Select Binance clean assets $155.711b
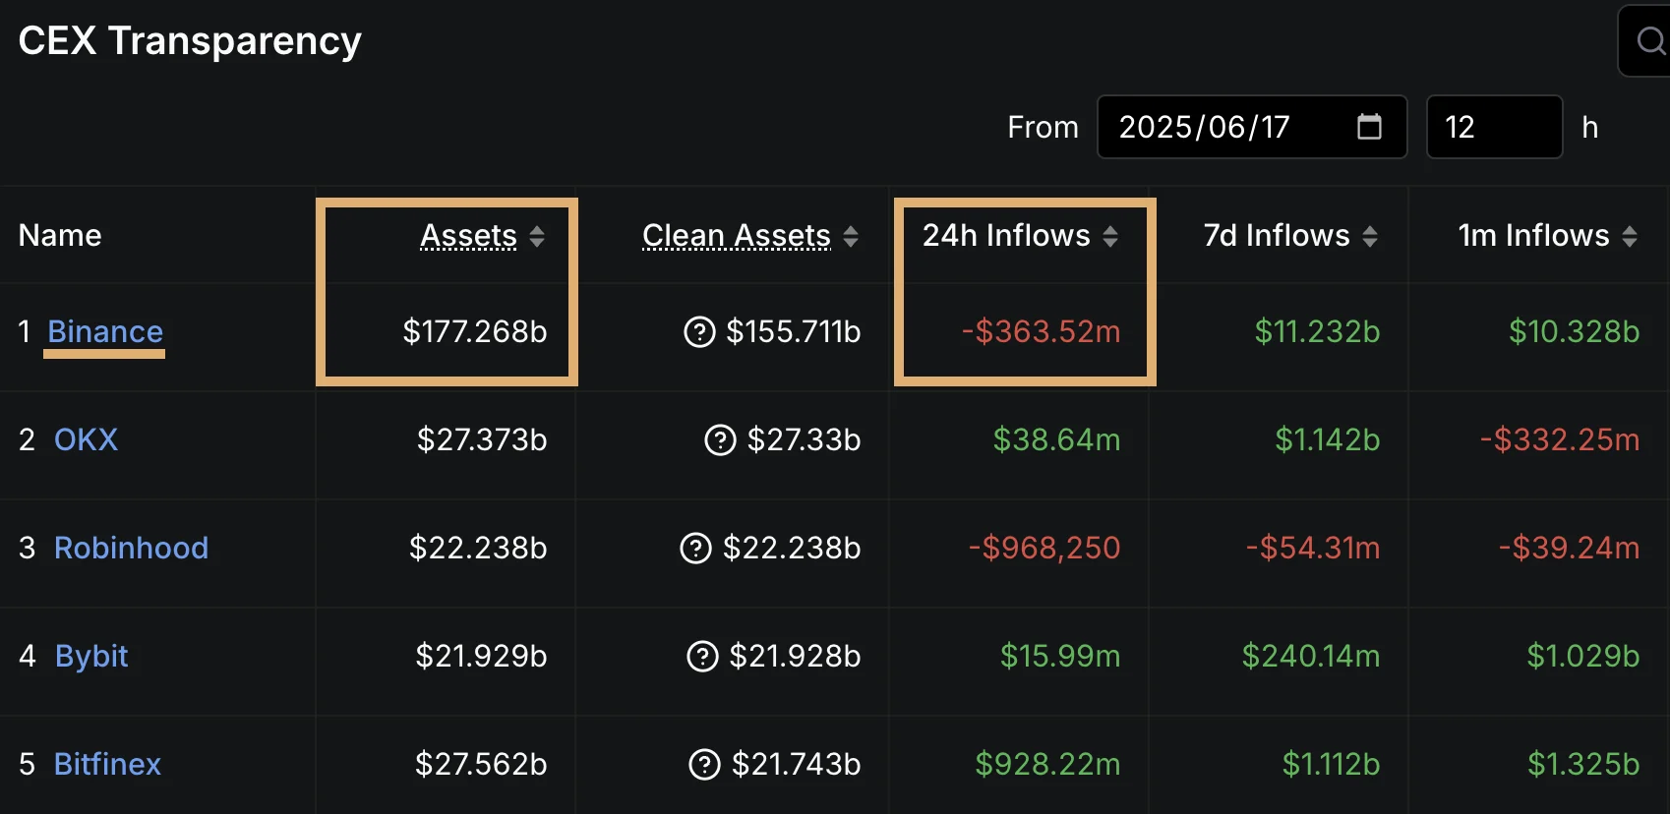1670x814 pixels. [x=794, y=332]
